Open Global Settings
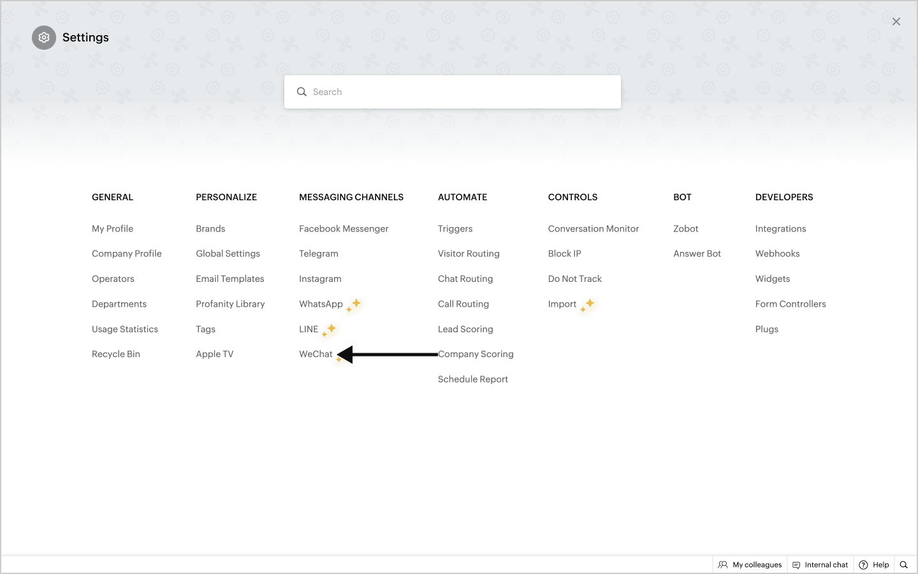Viewport: 918px width, 574px height. pyautogui.click(x=228, y=254)
